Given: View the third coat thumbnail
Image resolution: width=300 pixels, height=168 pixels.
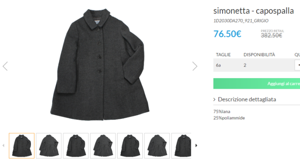Looking at the screenshot, I should [76, 145].
